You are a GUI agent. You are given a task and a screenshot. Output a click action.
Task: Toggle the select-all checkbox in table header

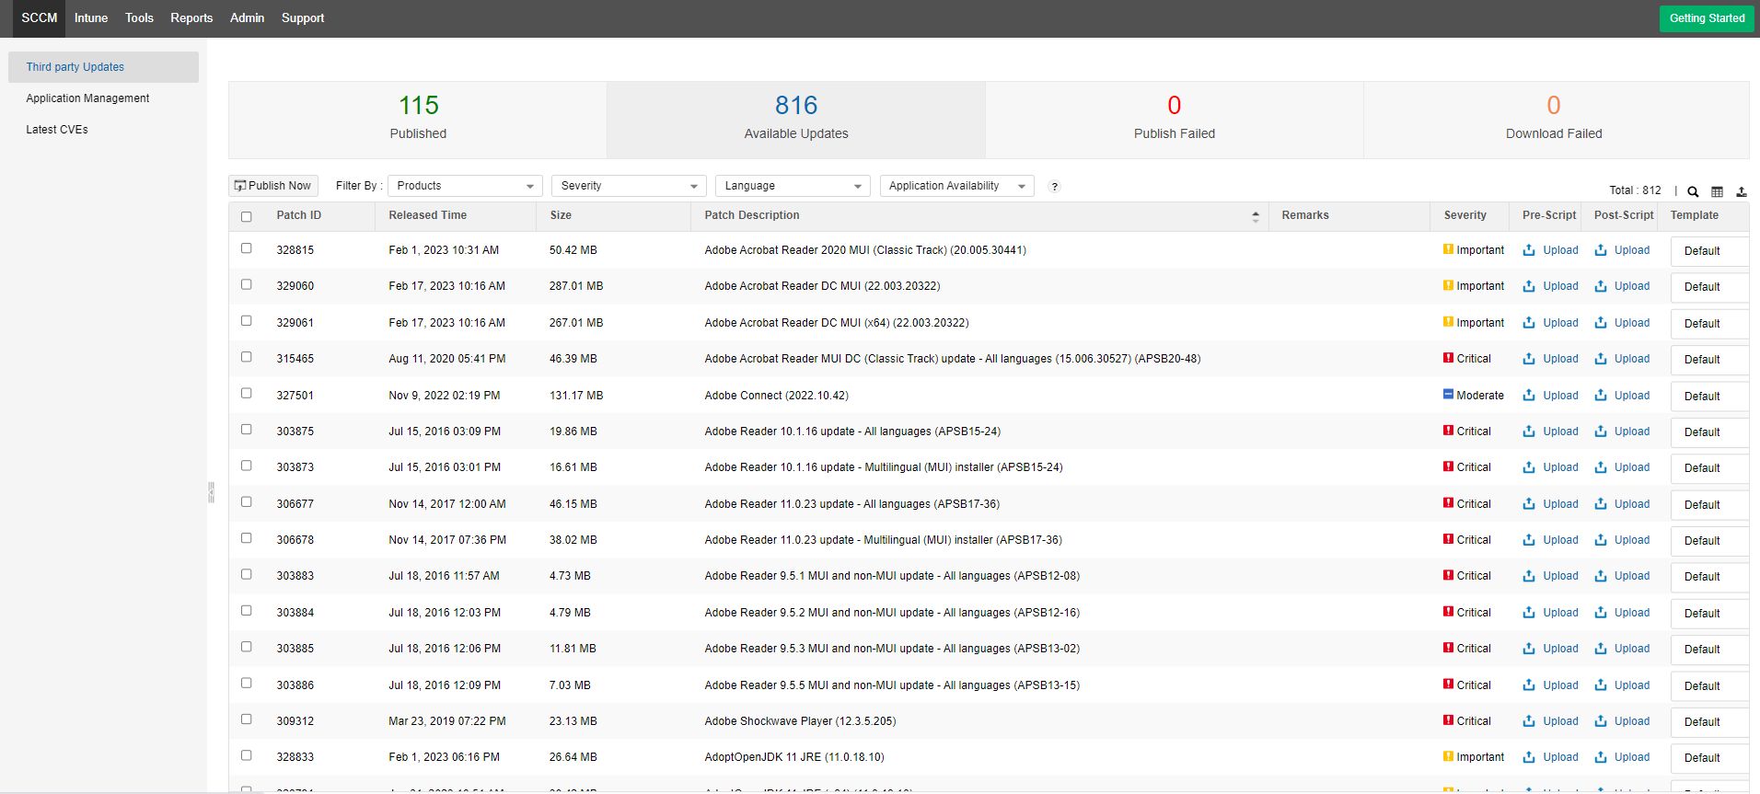point(246,217)
